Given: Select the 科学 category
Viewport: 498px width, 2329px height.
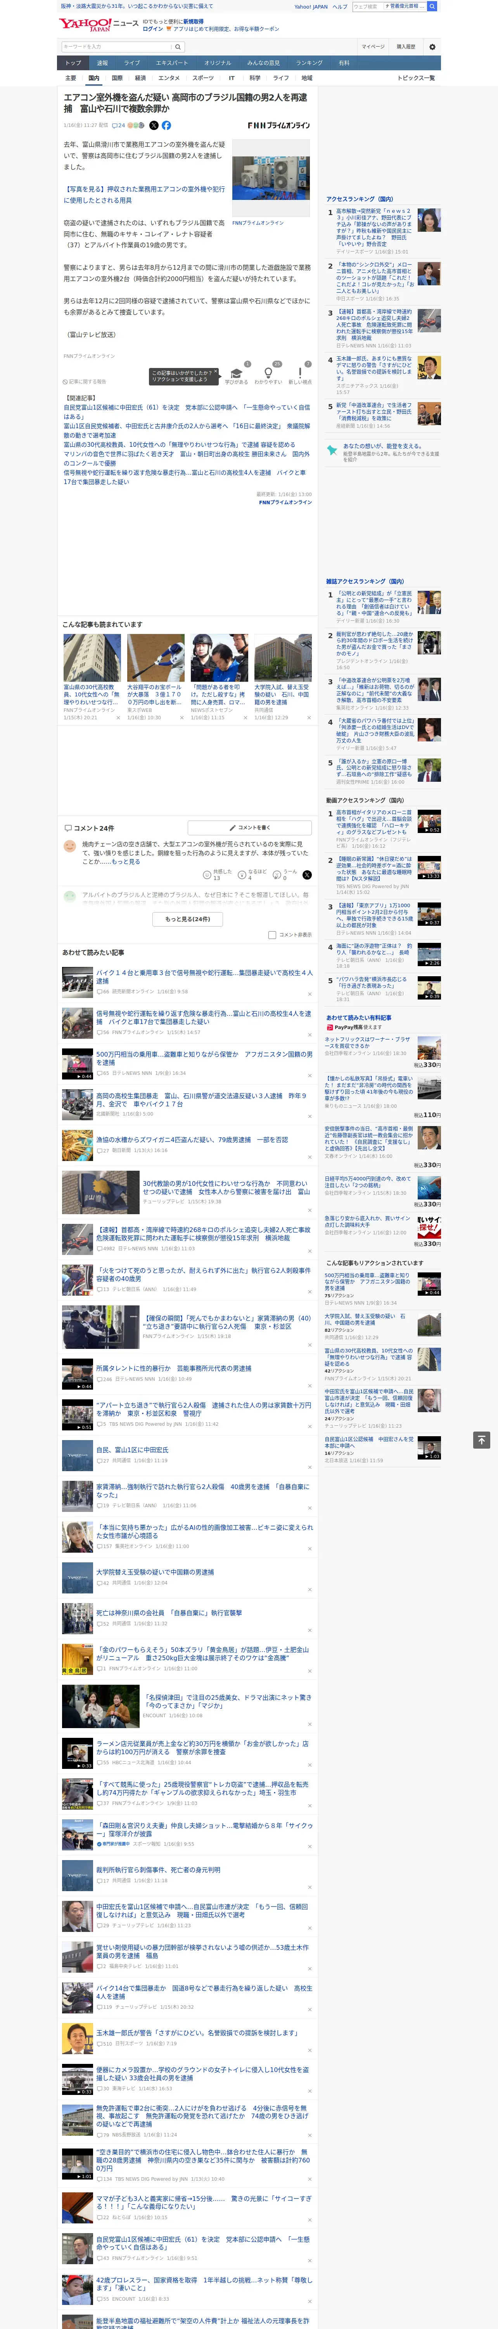Looking at the screenshot, I should pos(255,78).
